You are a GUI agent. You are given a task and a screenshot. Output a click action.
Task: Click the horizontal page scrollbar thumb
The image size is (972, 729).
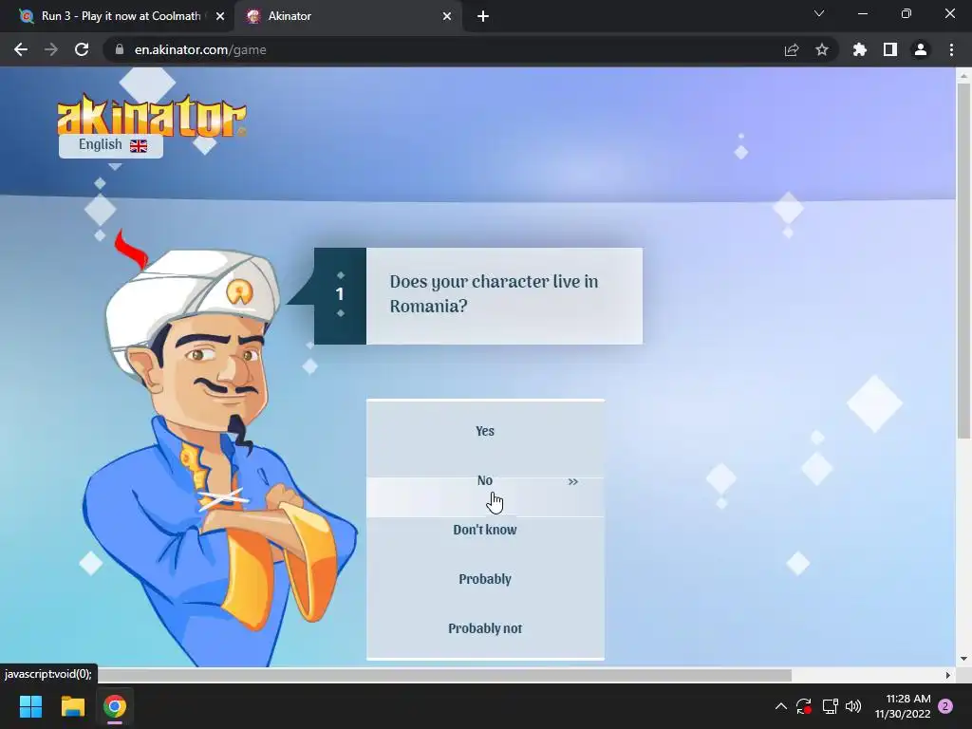point(444,675)
